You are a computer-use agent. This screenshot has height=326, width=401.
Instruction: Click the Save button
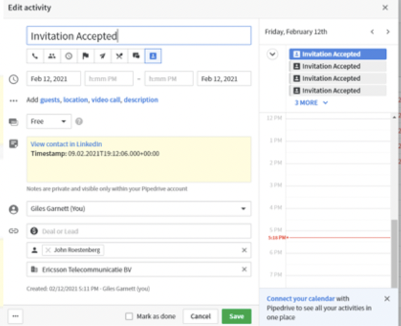tap(237, 316)
